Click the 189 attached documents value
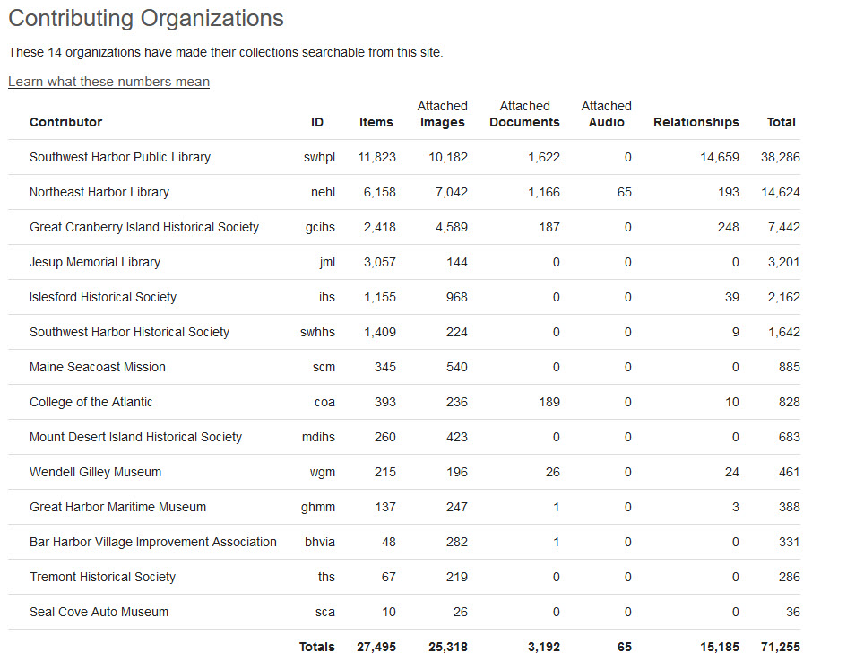Screen dimensions: 864x662 click(549, 402)
